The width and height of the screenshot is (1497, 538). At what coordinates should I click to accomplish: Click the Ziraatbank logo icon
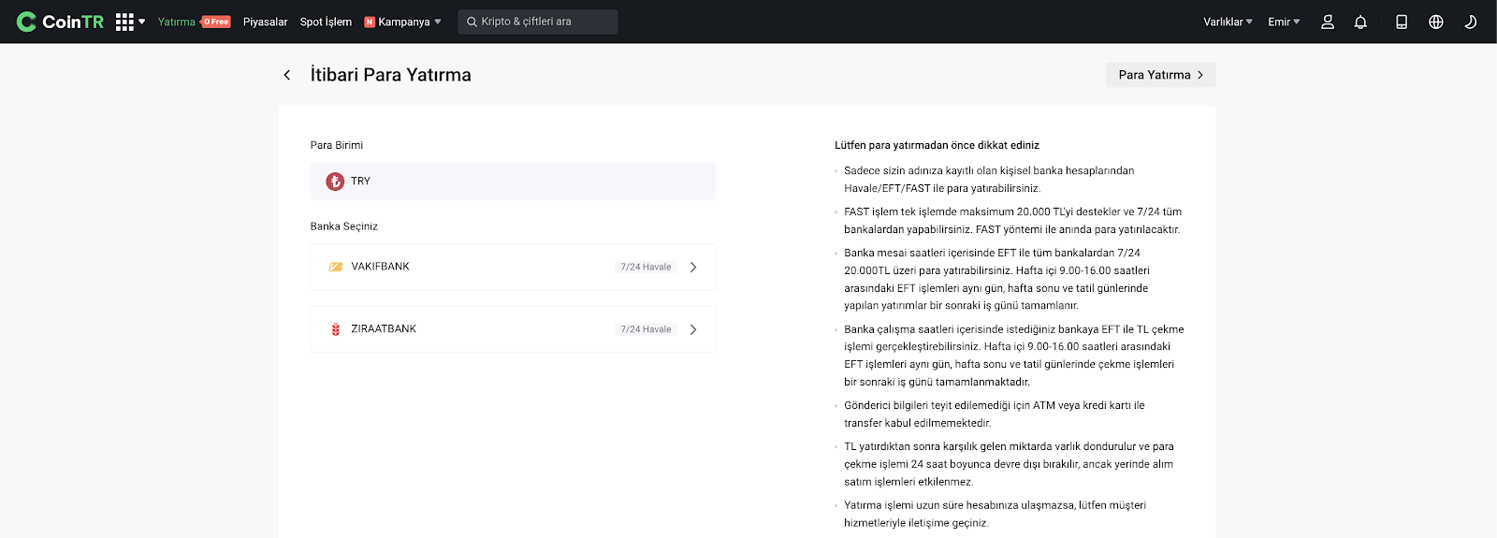(x=336, y=329)
